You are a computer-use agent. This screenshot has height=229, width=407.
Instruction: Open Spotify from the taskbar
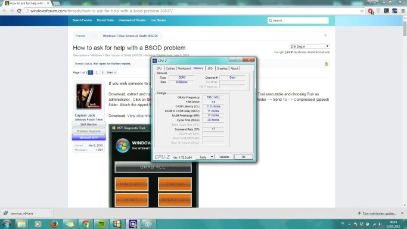point(101,224)
